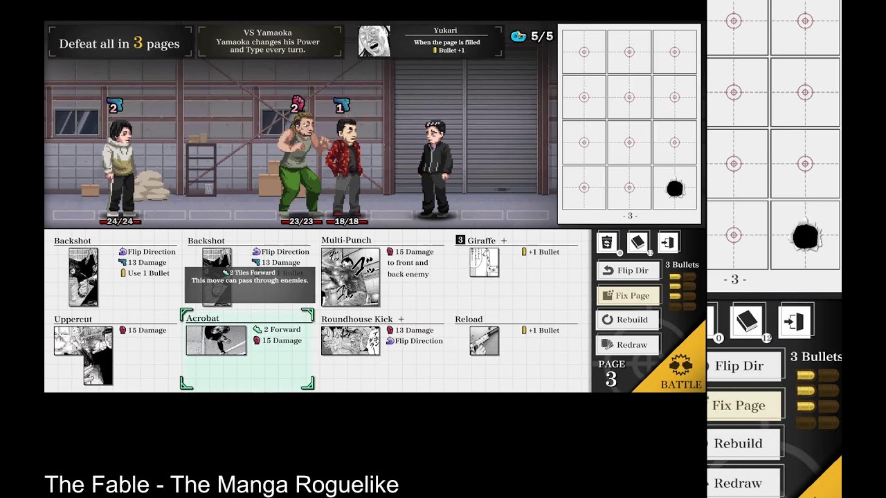Select the Giraffe card artwork
Image resolution: width=886 pixels, height=498 pixels.
click(484, 263)
